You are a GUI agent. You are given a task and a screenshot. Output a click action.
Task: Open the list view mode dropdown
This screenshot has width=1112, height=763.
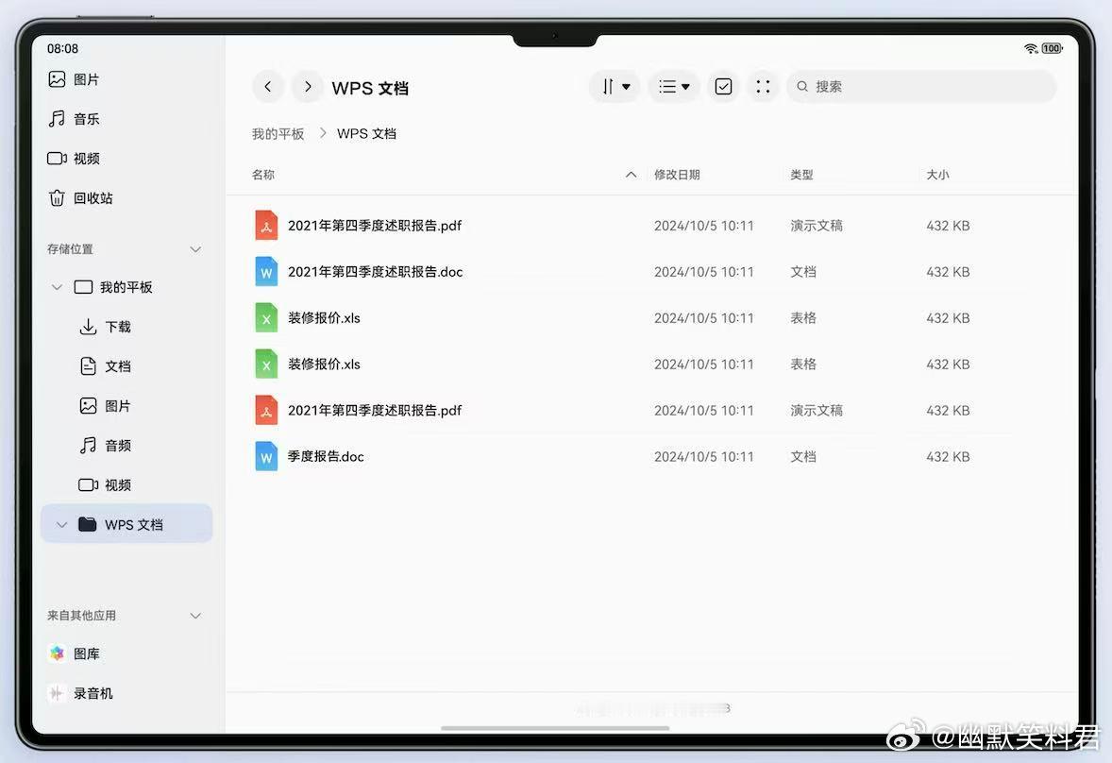[674, 87]
